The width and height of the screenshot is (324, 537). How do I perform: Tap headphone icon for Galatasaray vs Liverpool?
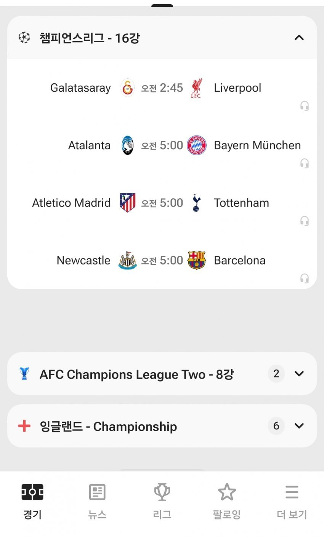(x=304, y=106)
